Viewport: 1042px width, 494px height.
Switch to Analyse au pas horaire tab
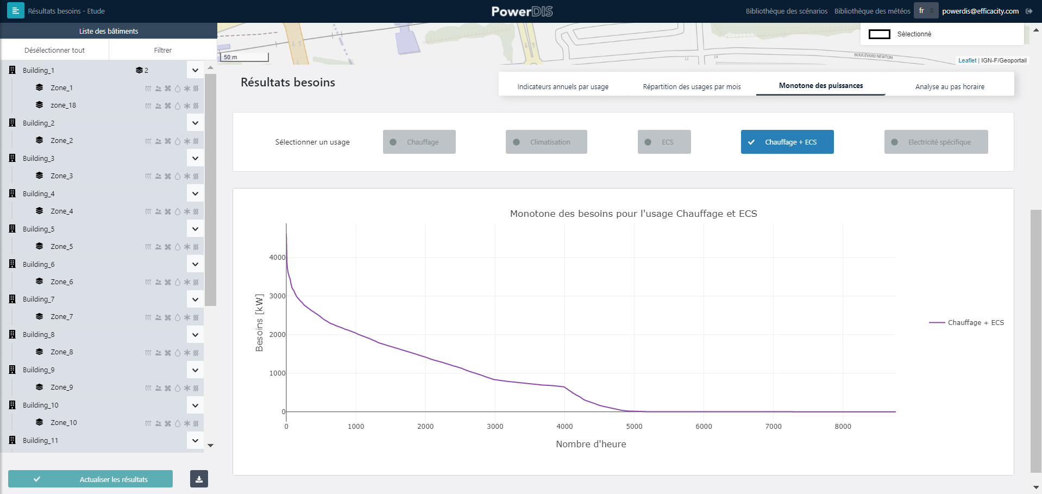[x=950, y=86]
